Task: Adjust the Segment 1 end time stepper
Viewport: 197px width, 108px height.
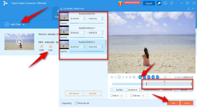Action: tap(102, 19)
